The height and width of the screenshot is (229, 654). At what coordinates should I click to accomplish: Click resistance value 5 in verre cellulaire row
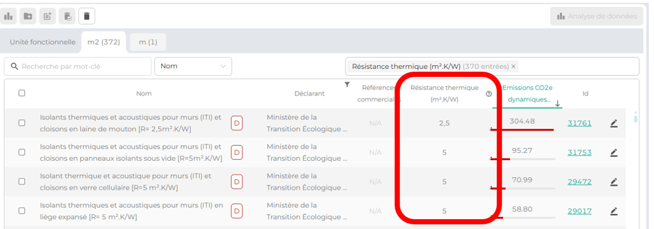[x=444, y=182]
